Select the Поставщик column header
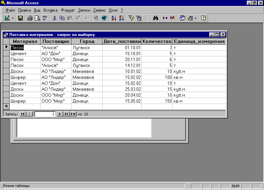264x190 pixels. 56,42
